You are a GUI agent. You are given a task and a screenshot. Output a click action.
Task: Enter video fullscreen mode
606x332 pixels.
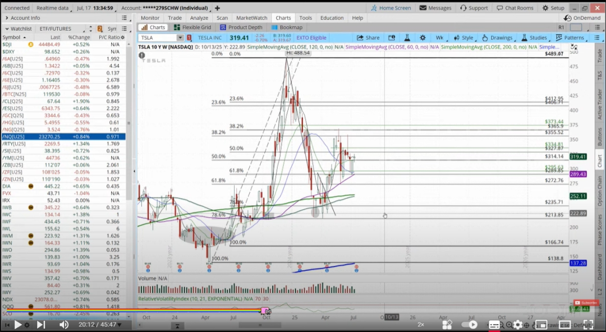588,325
